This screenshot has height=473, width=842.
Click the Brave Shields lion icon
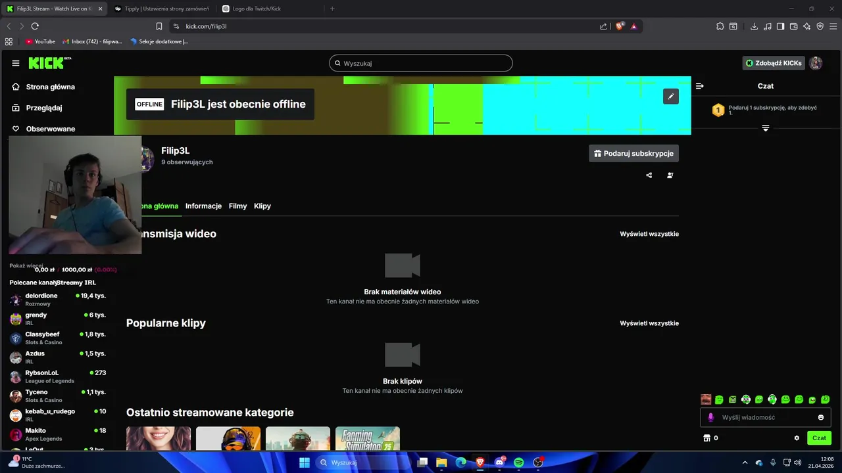[x=620, y=26]
